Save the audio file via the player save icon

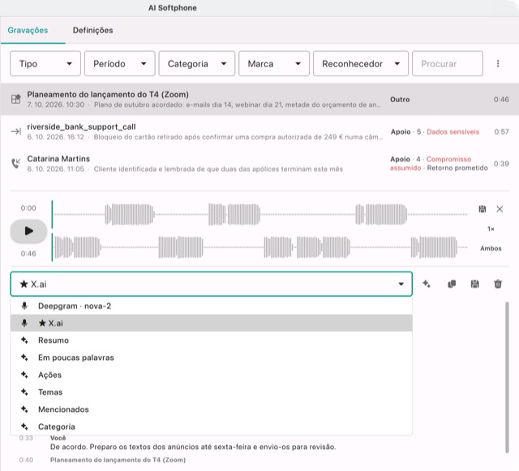[483, 209]
